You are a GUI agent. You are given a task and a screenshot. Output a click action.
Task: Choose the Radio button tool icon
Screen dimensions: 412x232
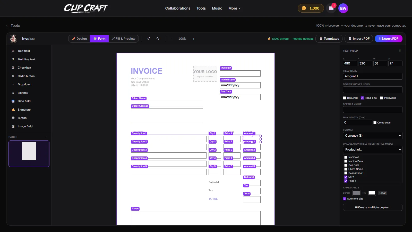13,76
